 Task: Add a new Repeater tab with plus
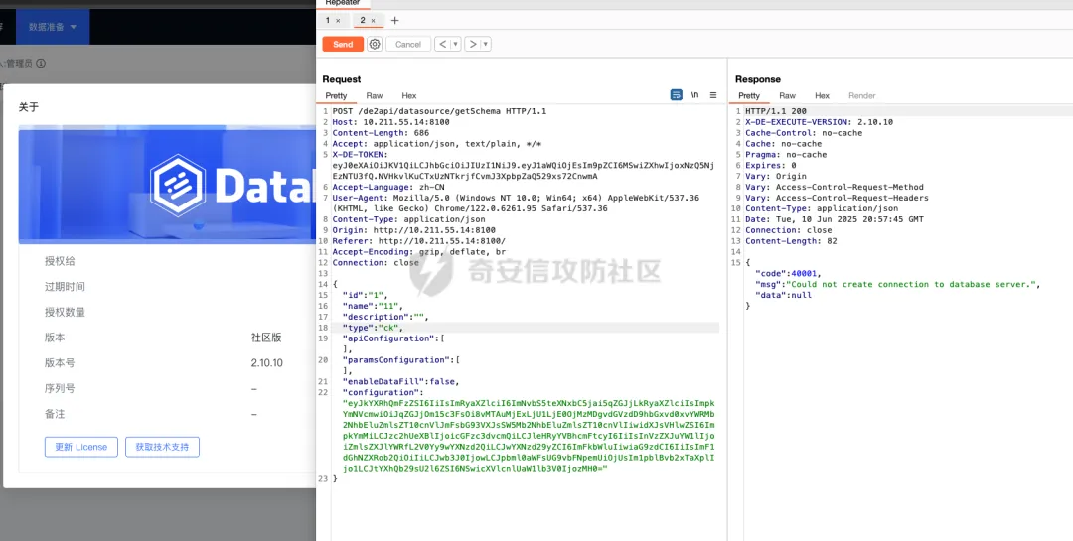[x=394, y=21]
